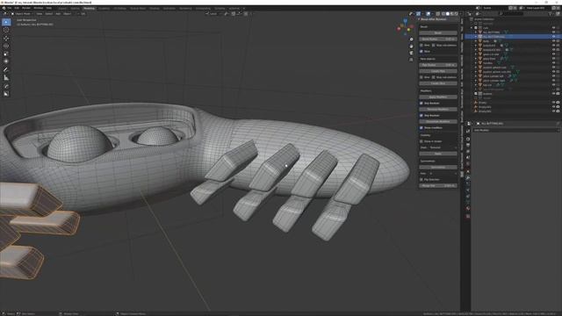Click the Create Pipe button

[x=438, y=71]
